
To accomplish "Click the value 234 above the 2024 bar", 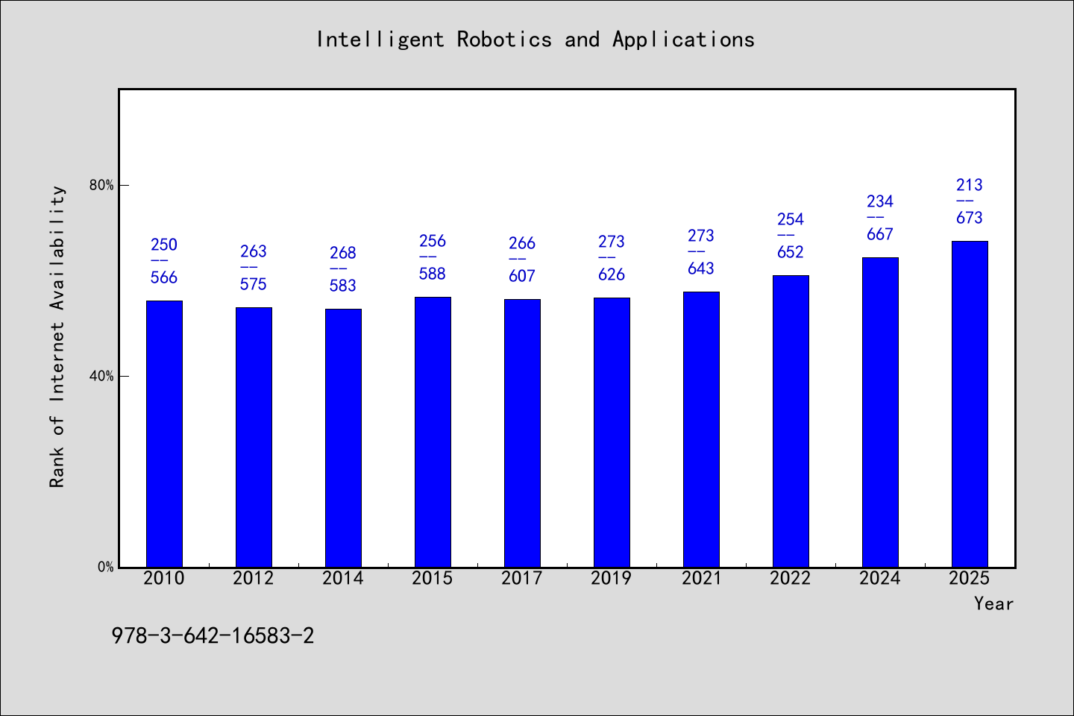I will [x=880, y=201].
